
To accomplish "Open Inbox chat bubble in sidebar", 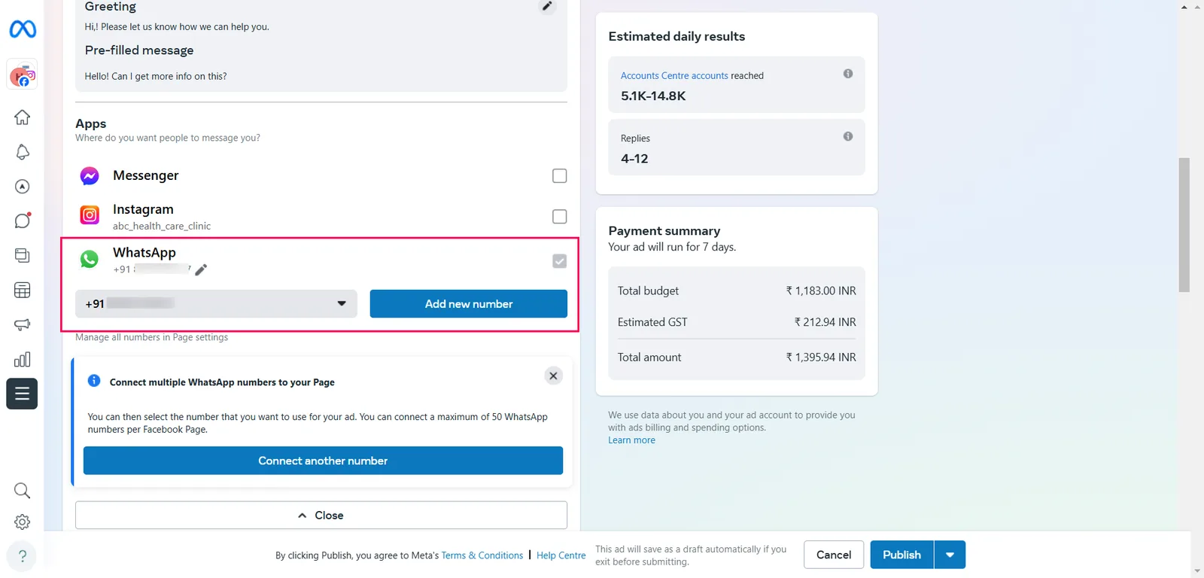I will tap(23, 221).
